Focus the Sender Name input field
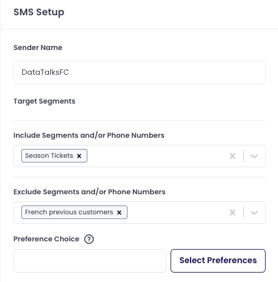 (x=139, y=72)
